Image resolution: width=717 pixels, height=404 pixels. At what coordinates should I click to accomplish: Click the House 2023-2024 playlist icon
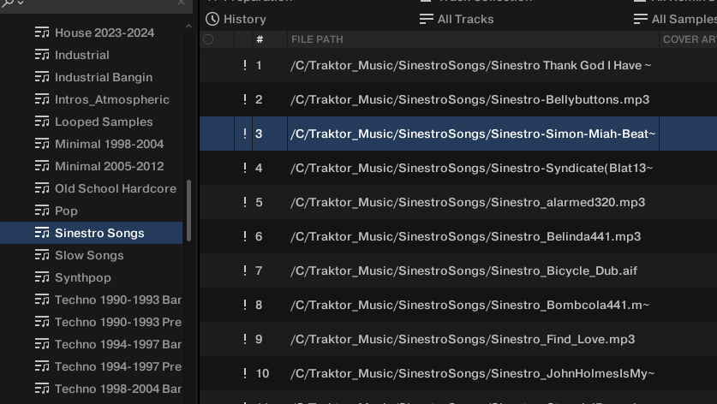tap(42, 33)
